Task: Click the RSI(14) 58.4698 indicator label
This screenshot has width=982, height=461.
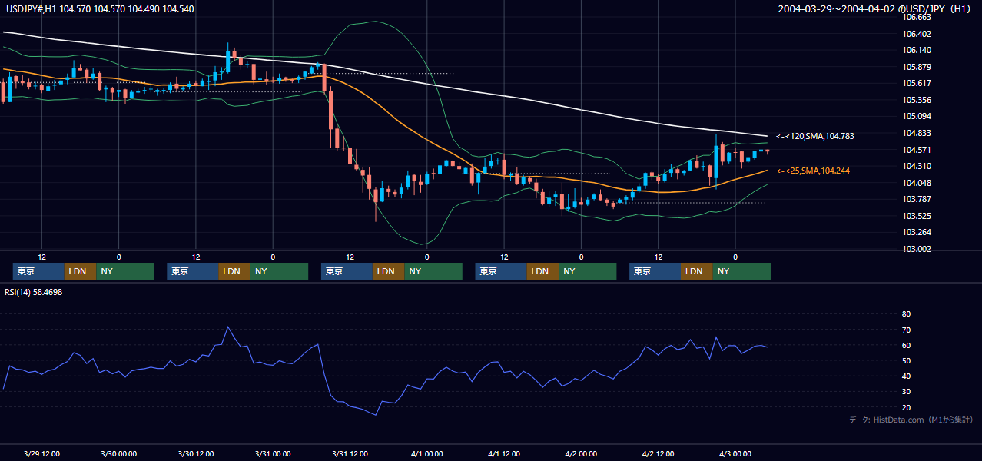Action: pos(34,292)
